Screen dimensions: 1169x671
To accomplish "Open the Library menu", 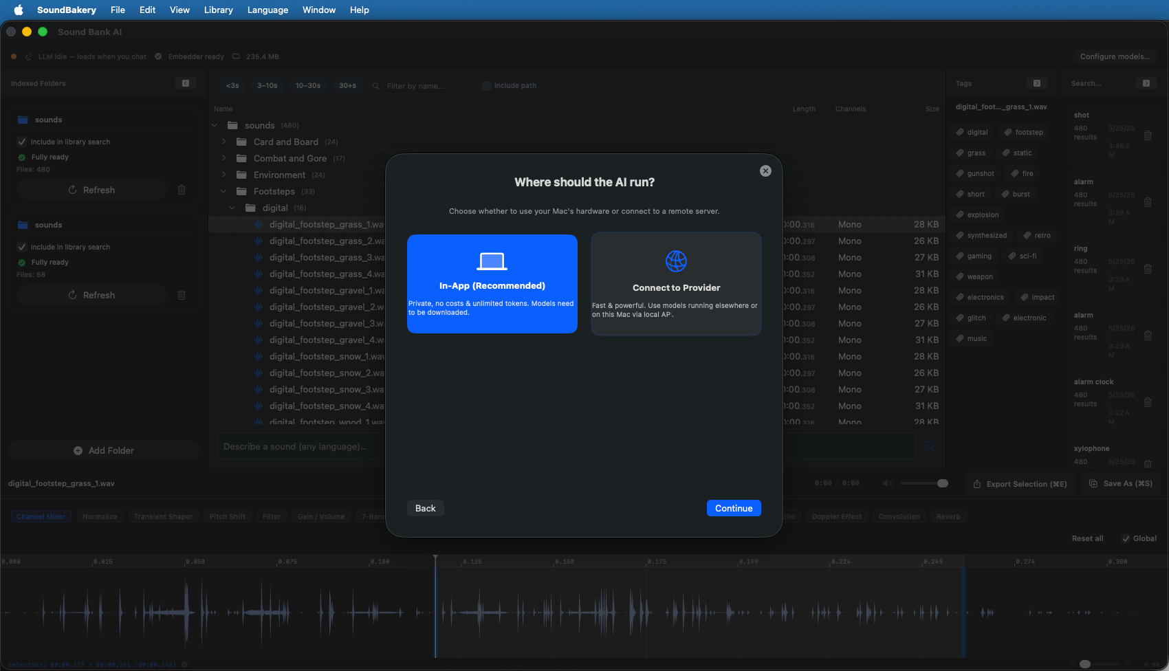I will coord(218,10).
